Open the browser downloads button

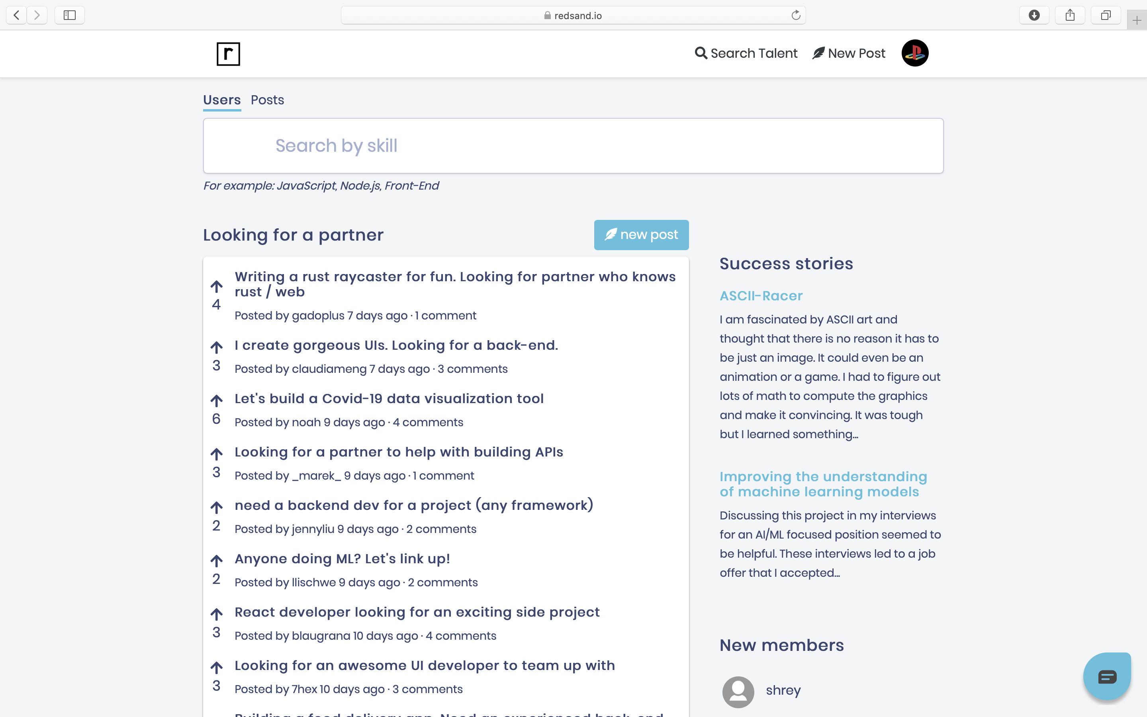[1034, 15]
